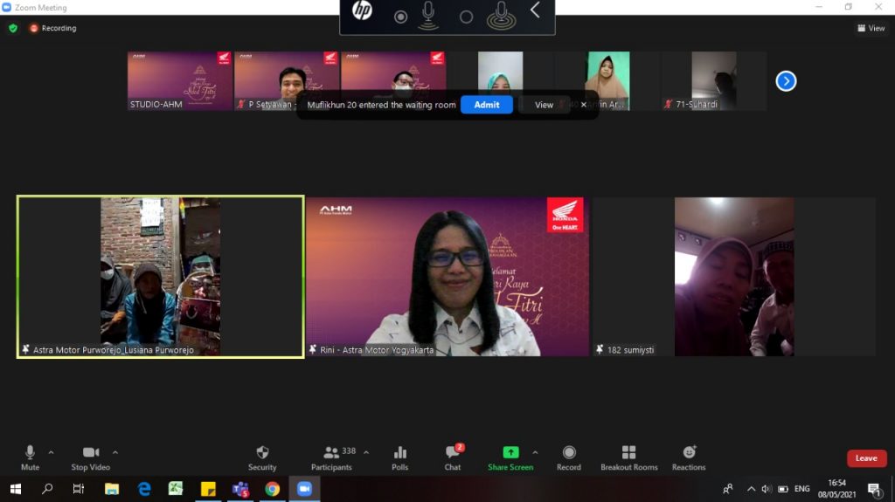Viewport: 895px width, 502px height.
Task: Open the Chat panel with unread messages
Action: coord(453,453)
